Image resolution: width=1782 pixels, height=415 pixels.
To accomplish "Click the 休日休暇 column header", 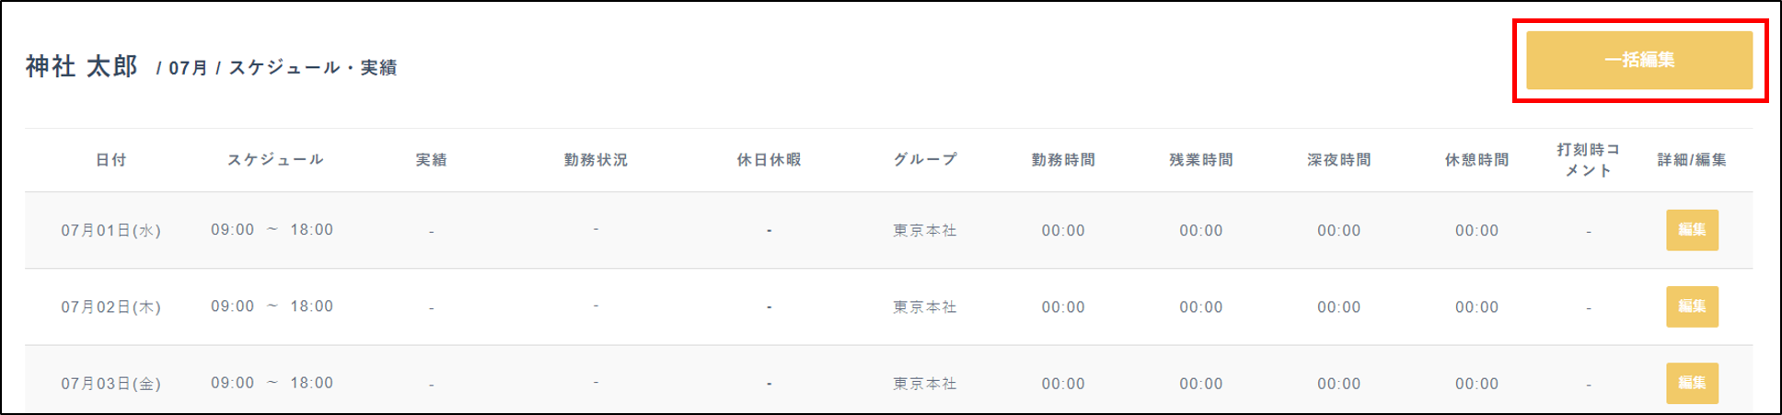I will (x=769, y=160).
